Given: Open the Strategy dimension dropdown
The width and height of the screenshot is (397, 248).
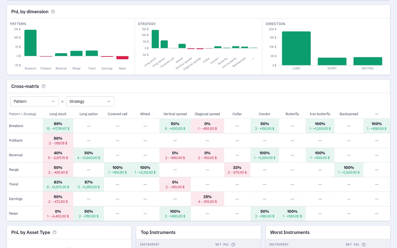Looking at the screenshot, I should (x=90, y=101).
